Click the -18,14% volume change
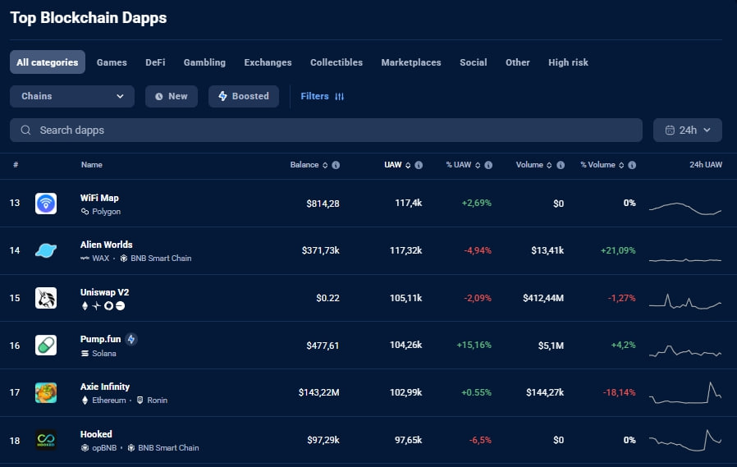 [619, 392]
